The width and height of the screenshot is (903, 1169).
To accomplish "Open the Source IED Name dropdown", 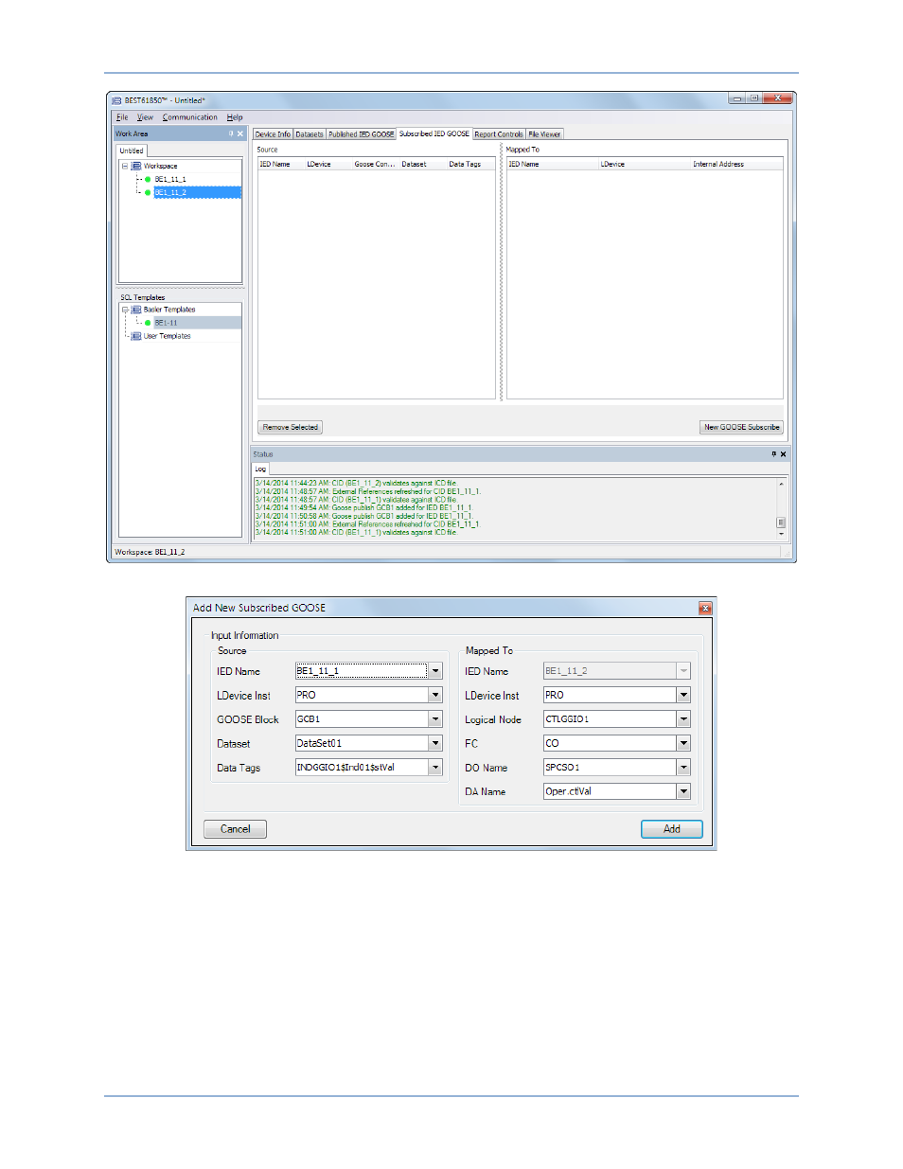I will pos(435,671).
